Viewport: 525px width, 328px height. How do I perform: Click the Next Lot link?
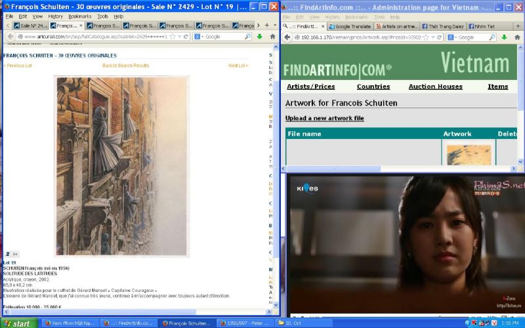point(238,66)
